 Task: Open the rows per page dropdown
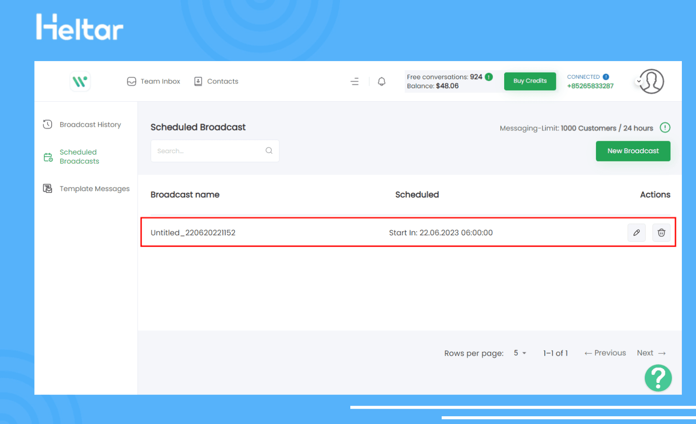(520, 353)
